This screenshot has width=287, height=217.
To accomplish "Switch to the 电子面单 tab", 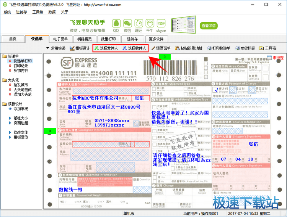I will 60,39.
